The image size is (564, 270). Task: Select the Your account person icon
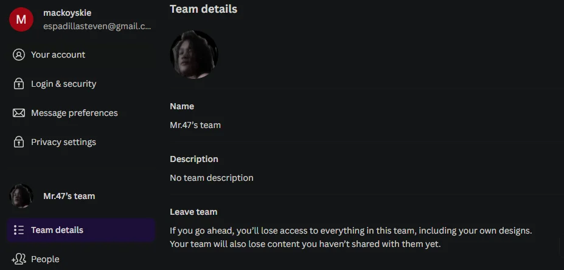[19, 55]
